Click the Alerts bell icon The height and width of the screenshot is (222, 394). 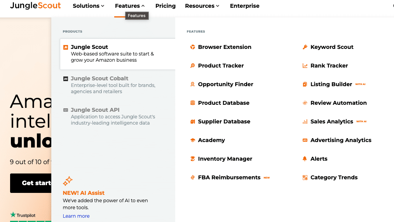305,158
